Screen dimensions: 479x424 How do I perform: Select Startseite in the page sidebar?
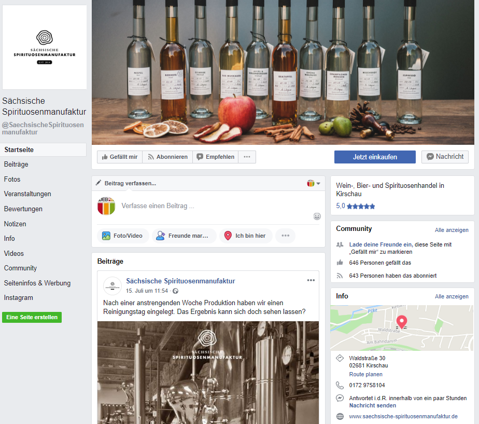click(44, 149)
